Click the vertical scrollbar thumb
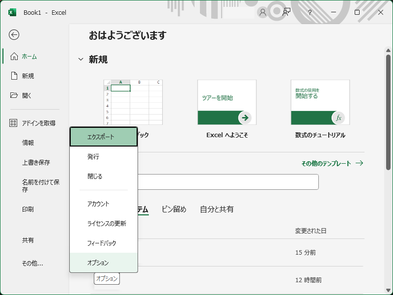393x295 pixels. [x=388, y=112]
